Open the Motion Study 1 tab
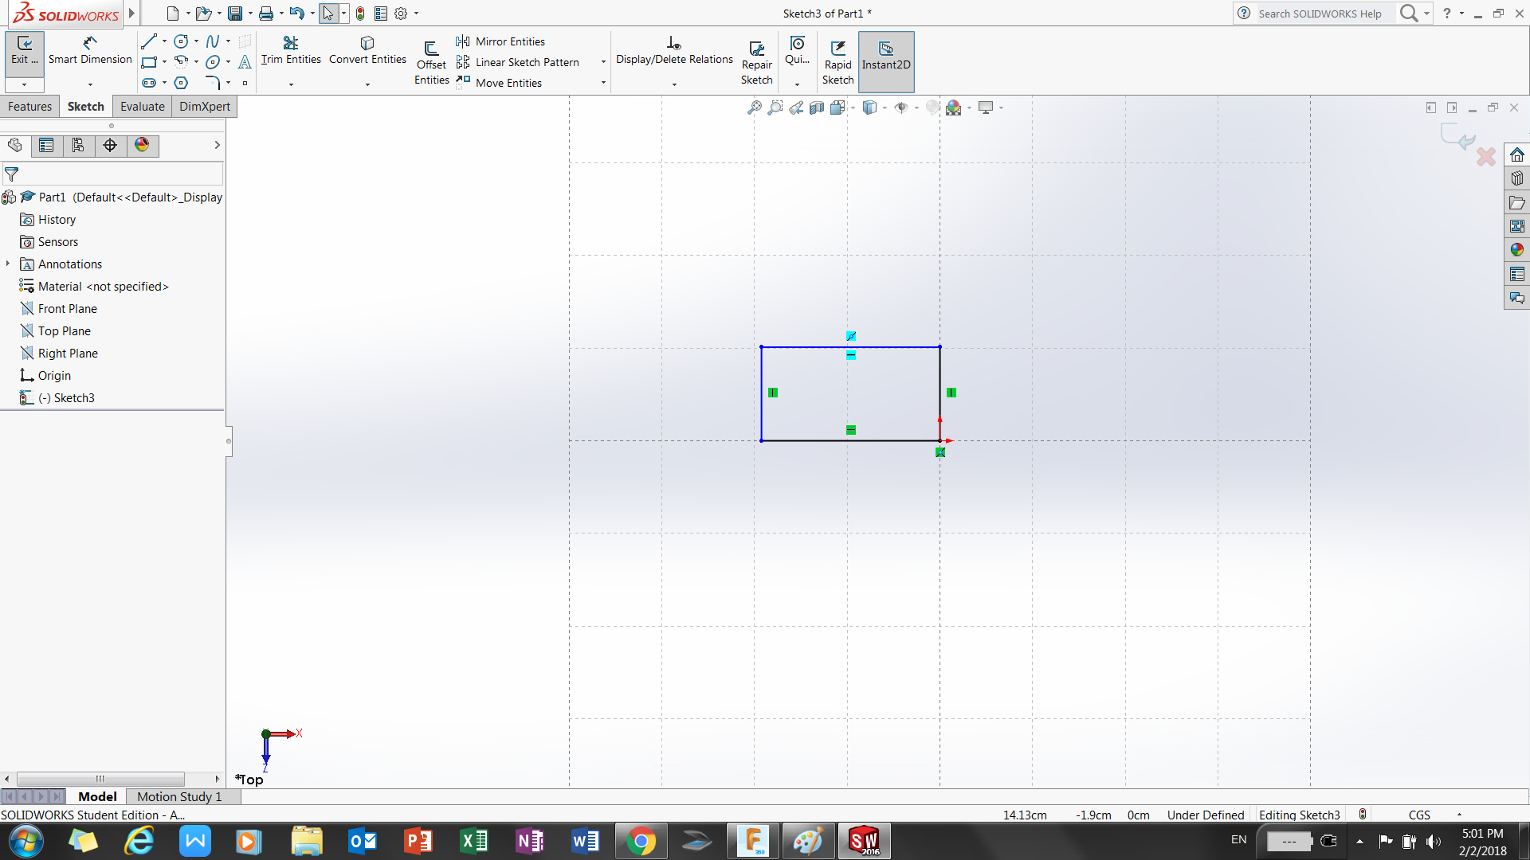 tap(179, 796)
